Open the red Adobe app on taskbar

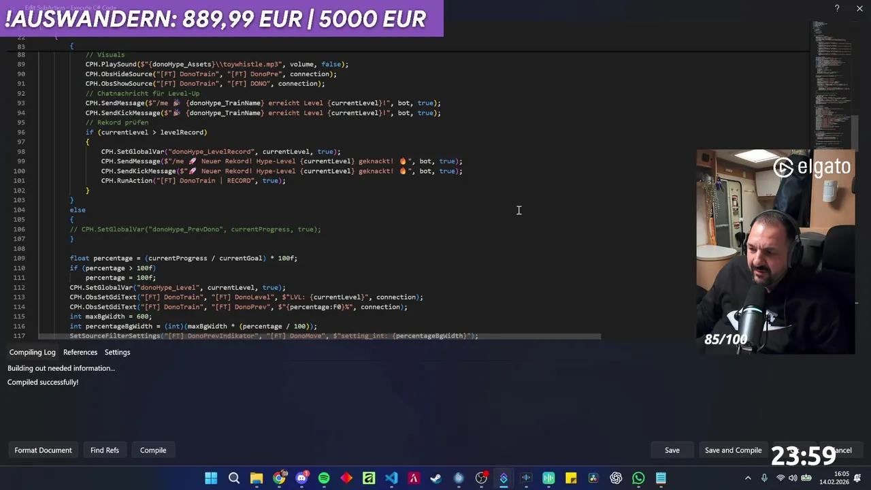414,478
